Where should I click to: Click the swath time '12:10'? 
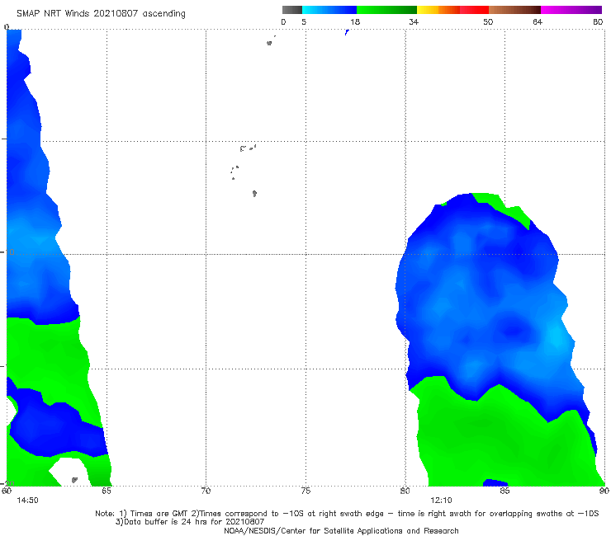(441, 501)
